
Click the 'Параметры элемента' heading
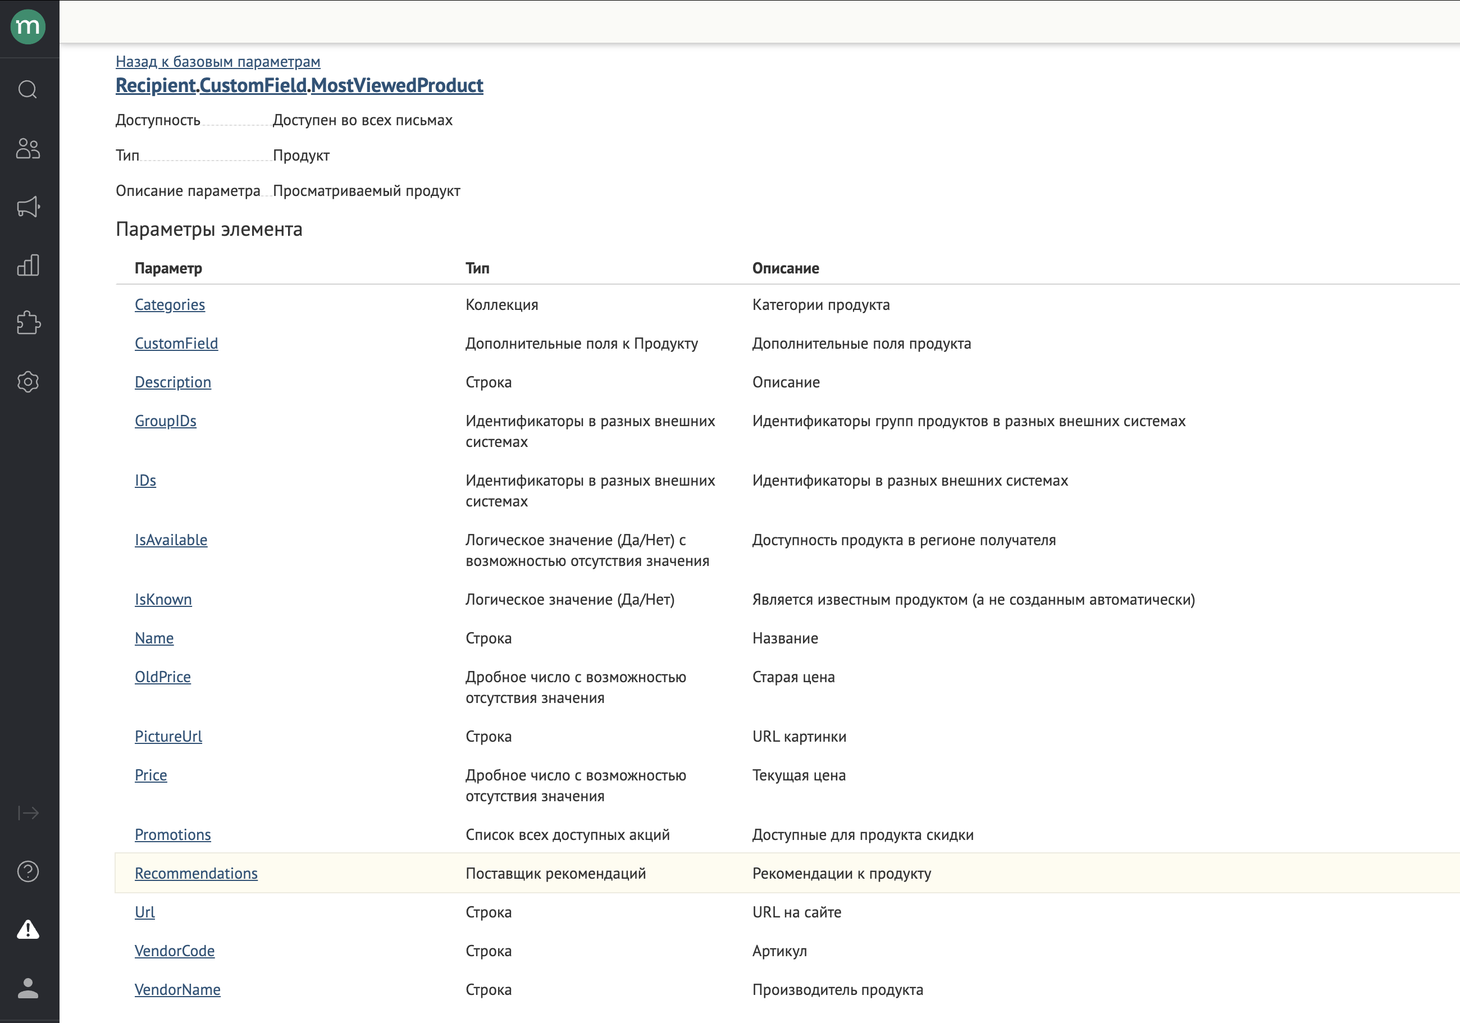tap(209, 230)
